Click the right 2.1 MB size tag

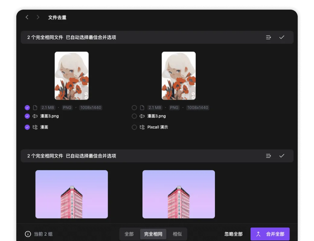pos(155,108)
